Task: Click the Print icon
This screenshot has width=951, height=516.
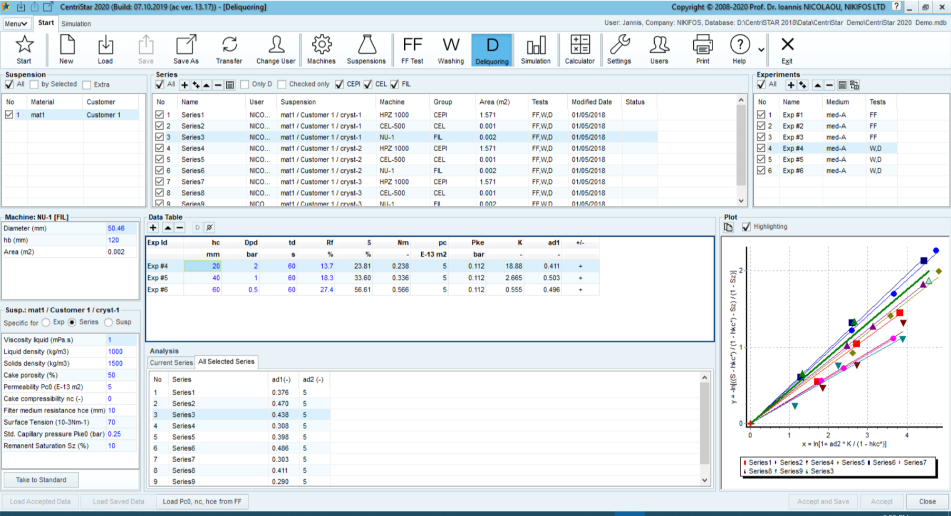Action: pyautogui.click(x=702, y=50)
